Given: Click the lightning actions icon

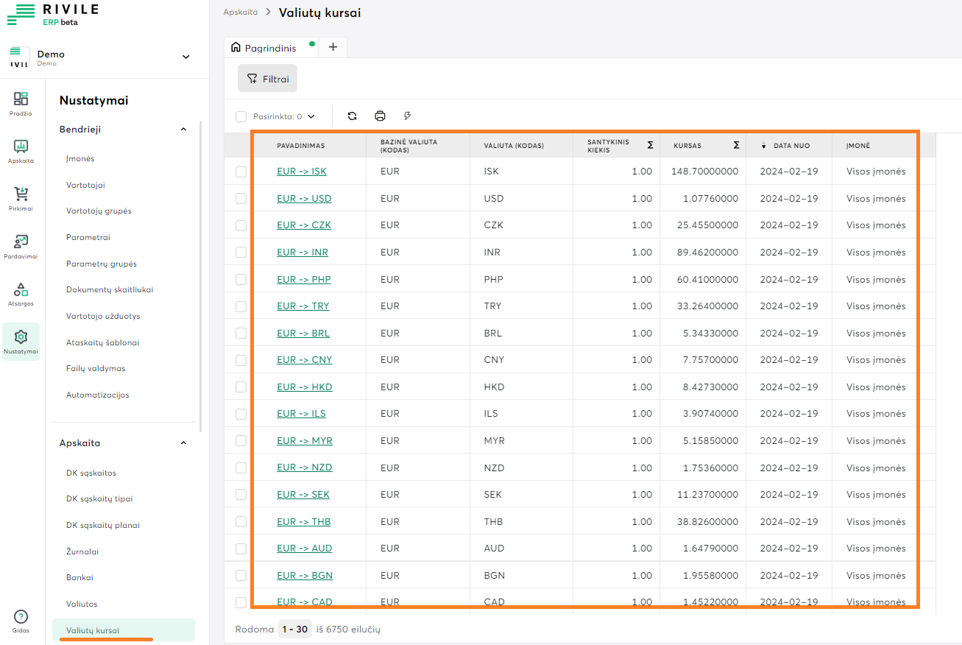Looking at the screenshot, I should (407, 116).
